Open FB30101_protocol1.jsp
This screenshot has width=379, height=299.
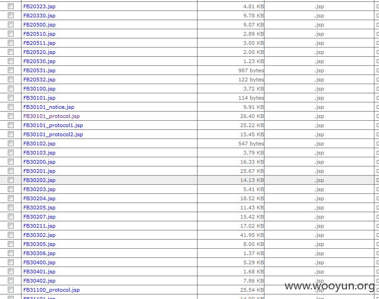click(53, 125)
